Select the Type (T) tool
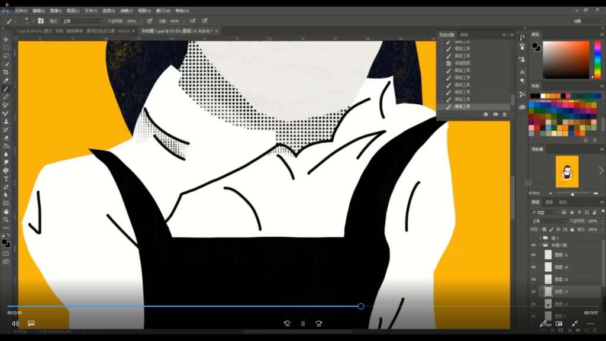The width and height of the screenshot is (606, 341). (x=6, y=178)
